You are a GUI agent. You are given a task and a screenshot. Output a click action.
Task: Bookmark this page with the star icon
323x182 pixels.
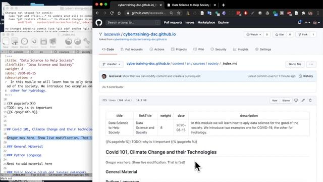tap(179, 13)
